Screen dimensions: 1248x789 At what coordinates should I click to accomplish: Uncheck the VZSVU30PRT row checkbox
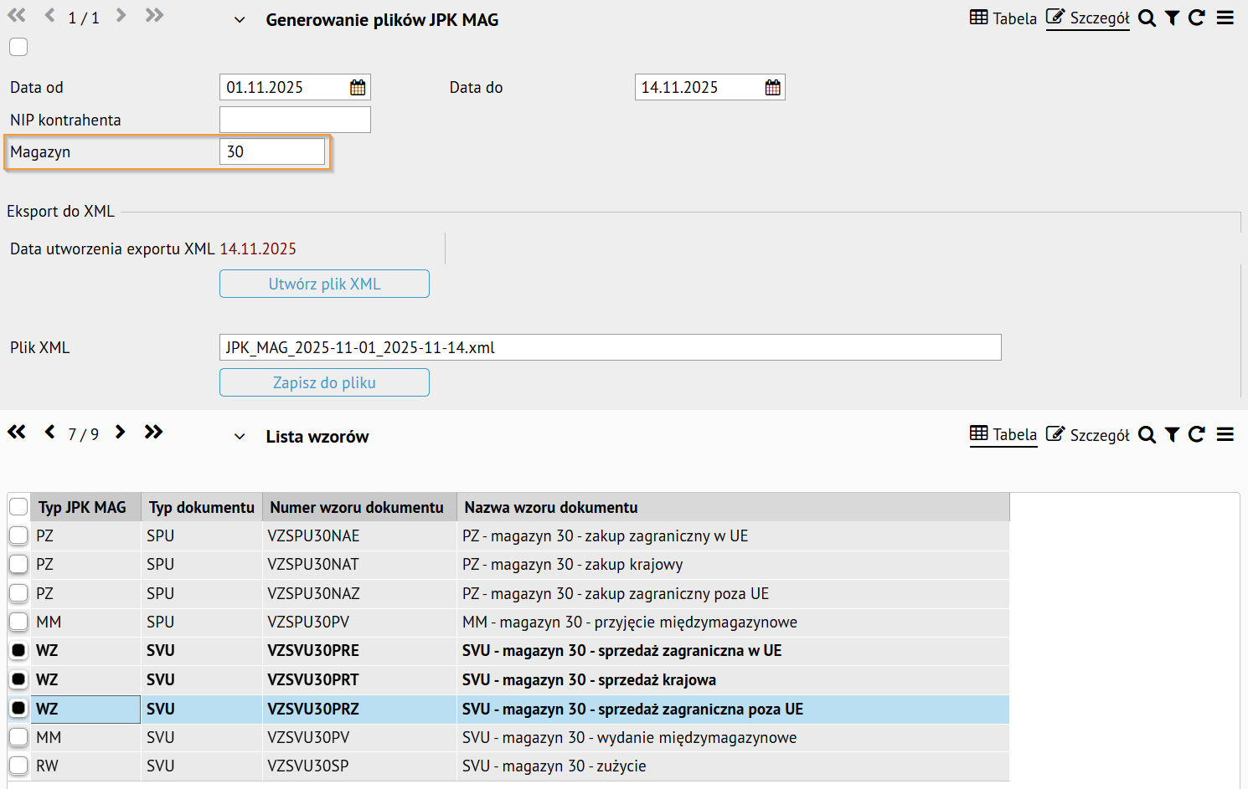click(18, 679)
